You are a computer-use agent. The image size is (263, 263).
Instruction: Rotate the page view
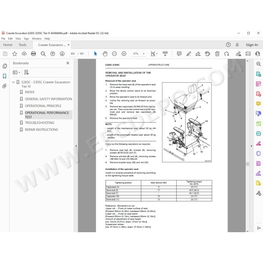227,54
